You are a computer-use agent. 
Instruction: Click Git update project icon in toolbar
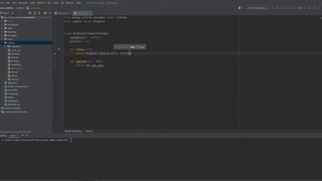click(x=304, y=8)
